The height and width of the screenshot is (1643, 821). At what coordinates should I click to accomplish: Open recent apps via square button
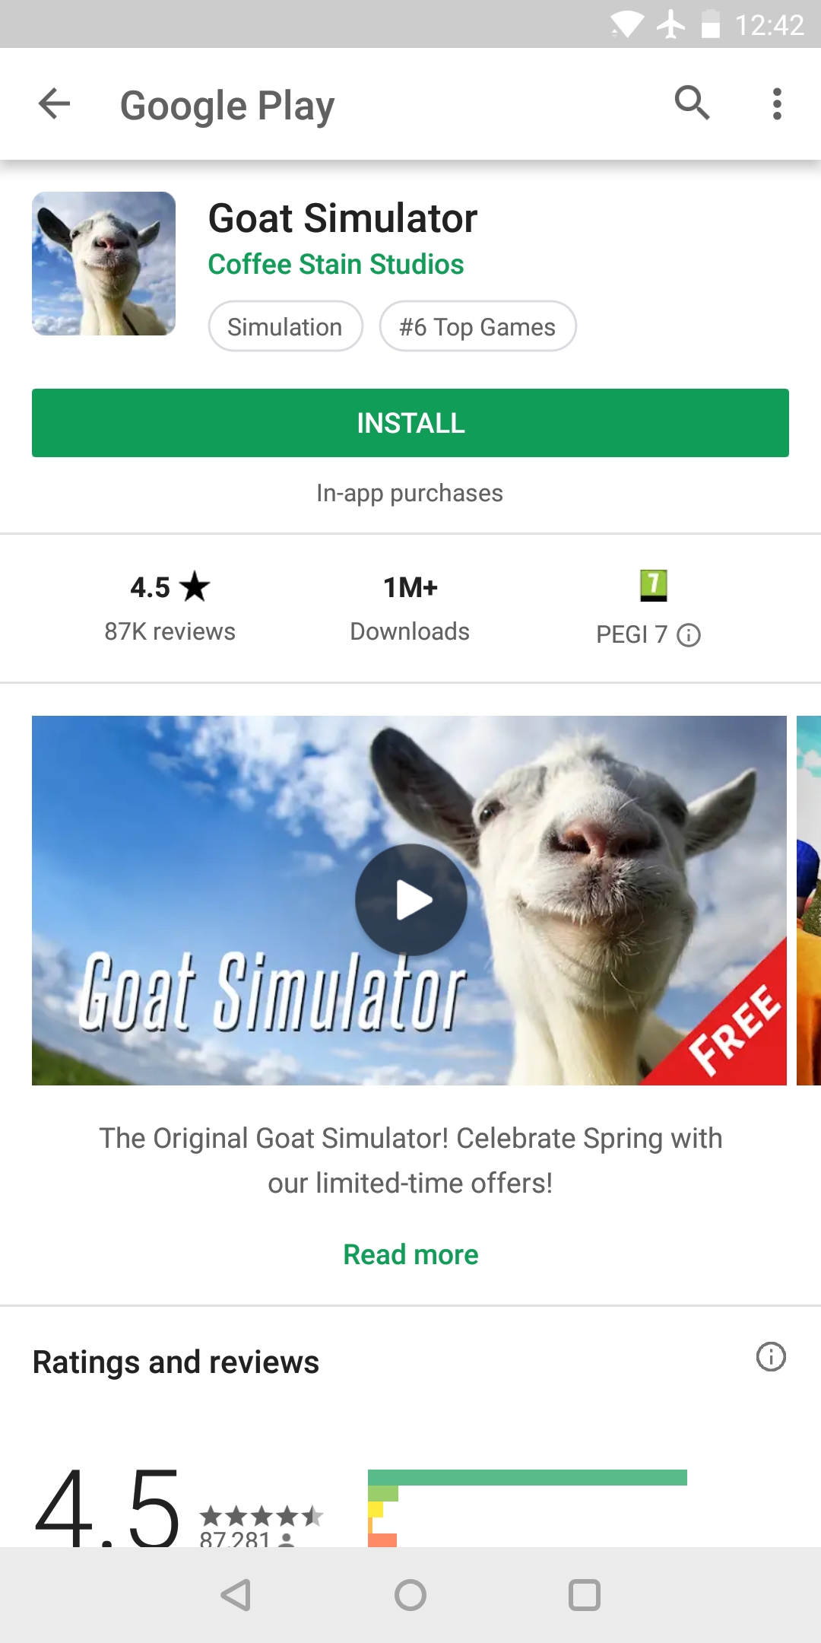[585, 1595]
